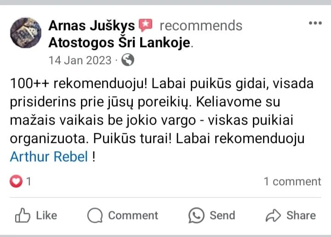
Task: Click the Comment speech bubble icon
Action: (x=95, y=215)
